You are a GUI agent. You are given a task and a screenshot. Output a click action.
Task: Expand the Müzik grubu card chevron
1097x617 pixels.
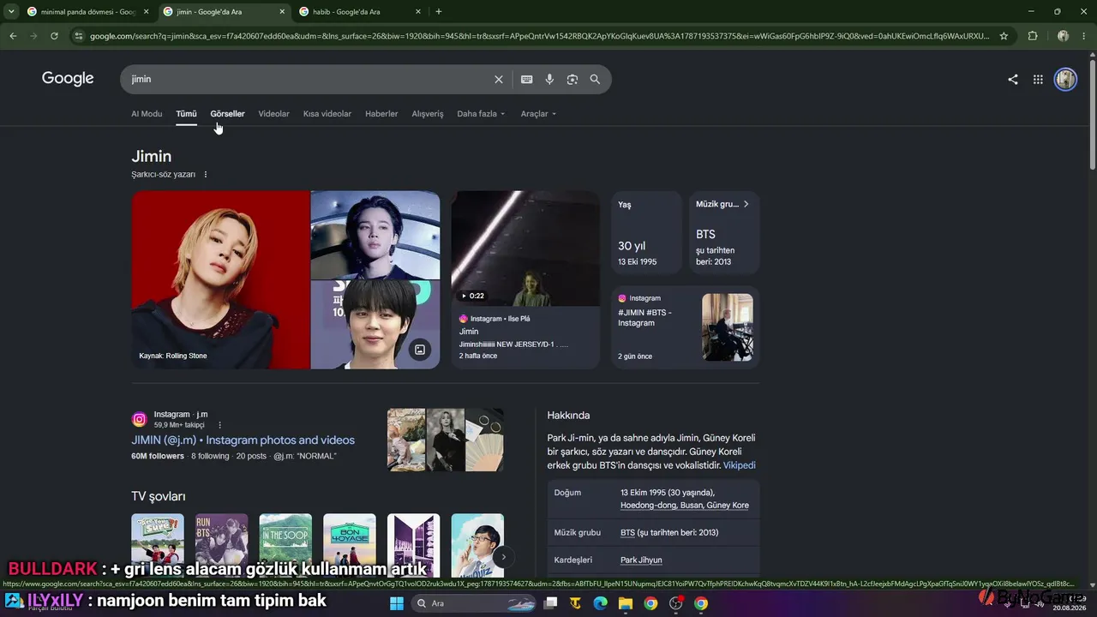[746, 204]
